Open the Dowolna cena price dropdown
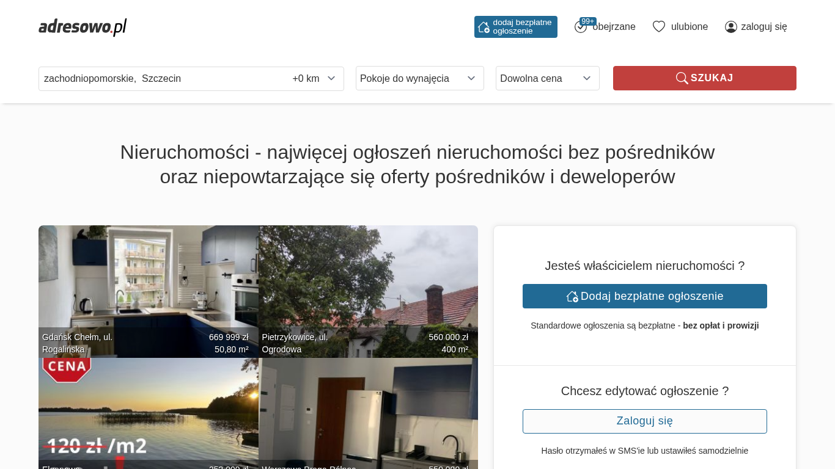This screenshot has height=469, width=835. click(547, 78)
